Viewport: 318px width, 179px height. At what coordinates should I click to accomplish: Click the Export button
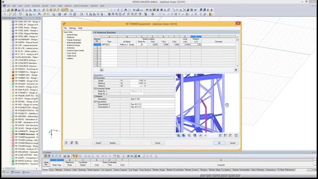click(x=98, y=143)
